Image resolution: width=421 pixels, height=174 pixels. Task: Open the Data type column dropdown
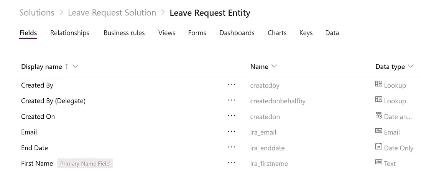pos(411,66)
